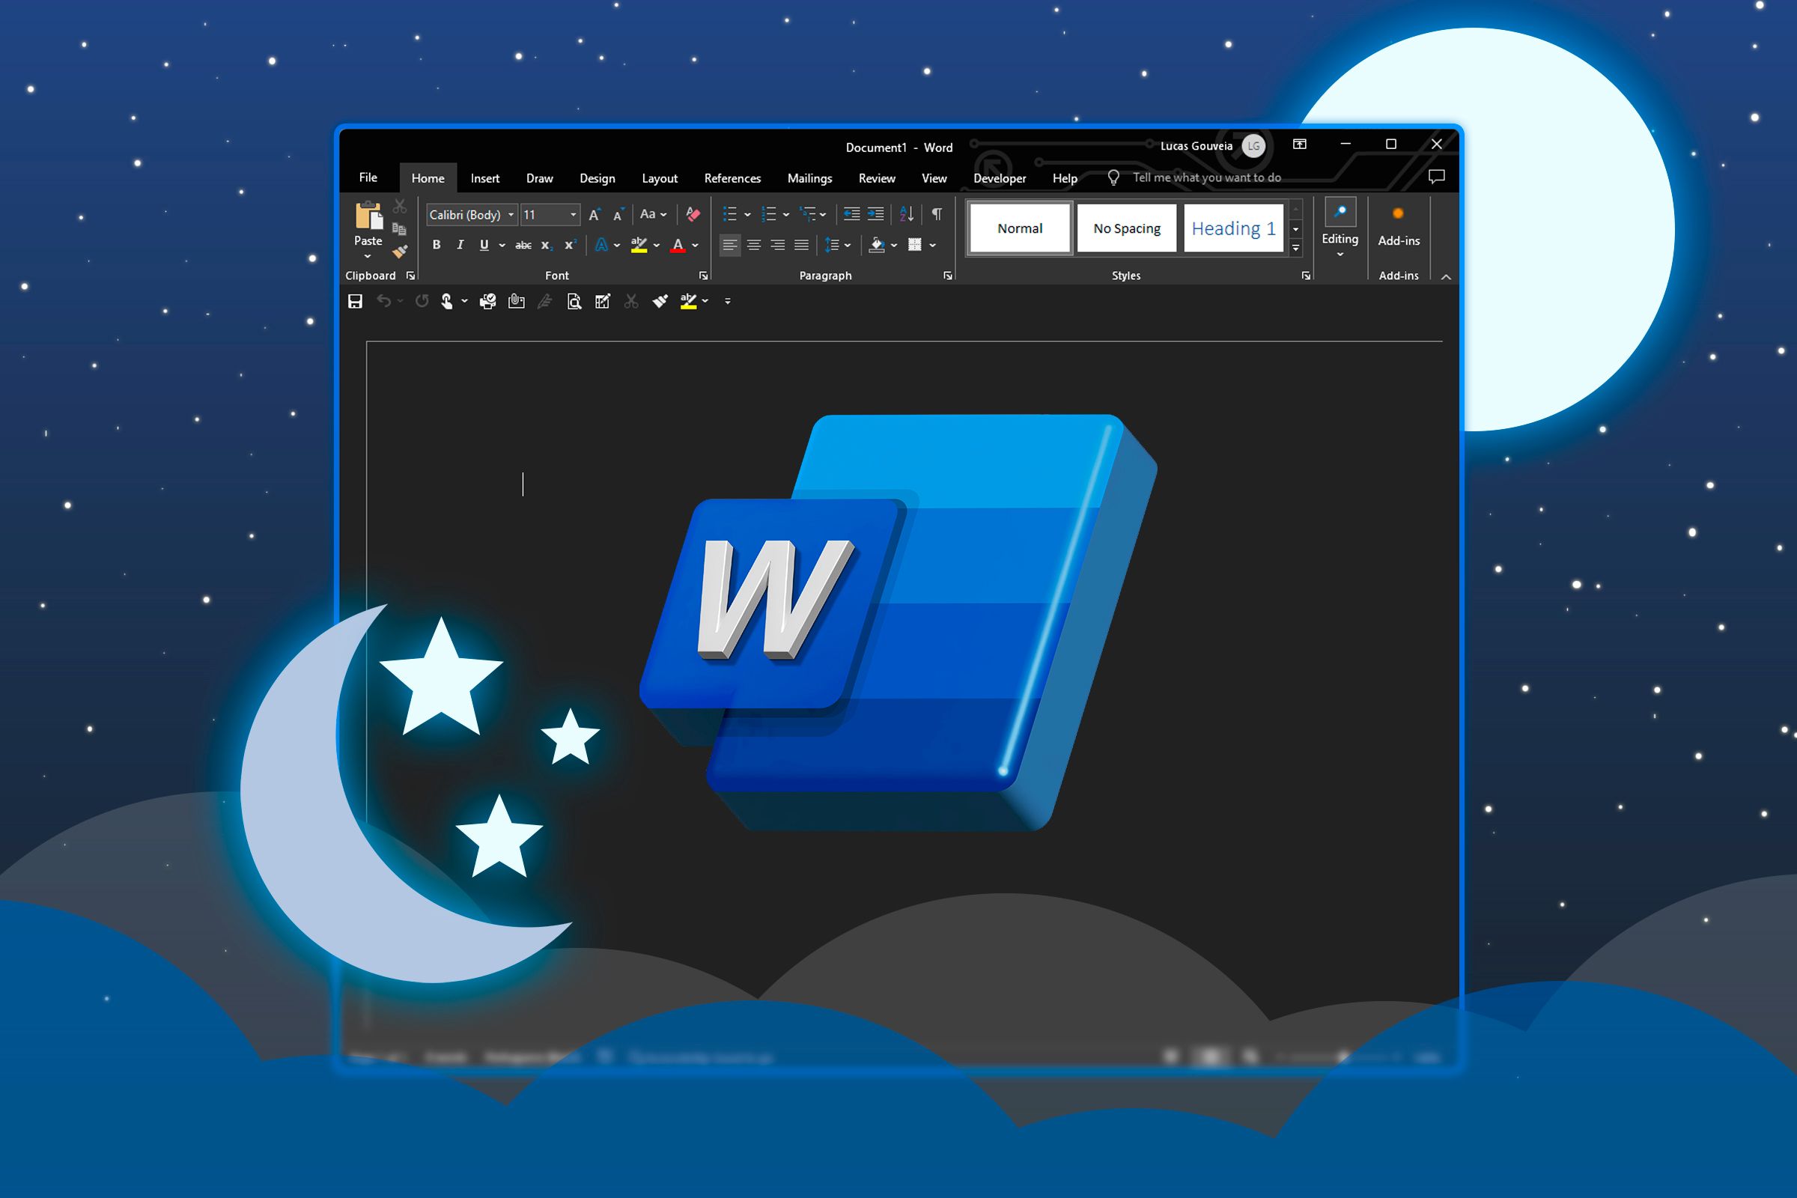Align text left
Image resolution: width=1797 pixels, height=1198 pixels.
click(729, 246)
